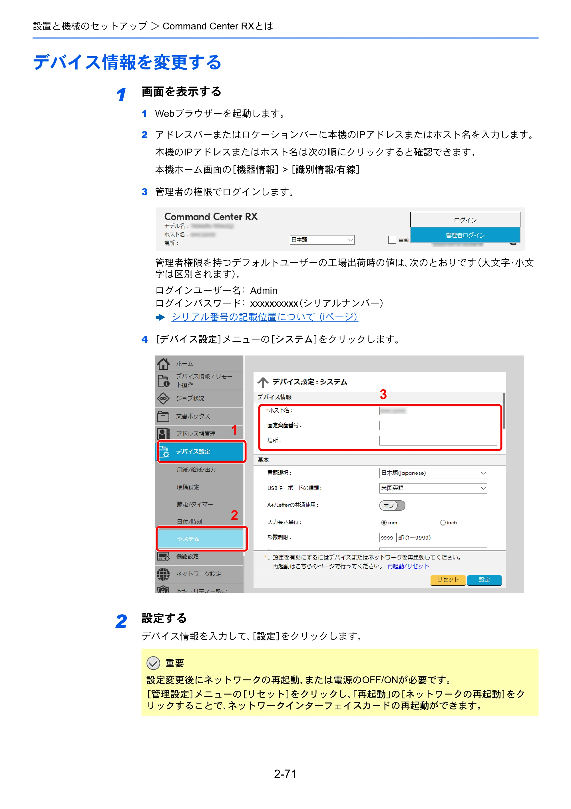The height and width of the screenshot is (809, 571).
Task: Open the シリアル番号の記載位置について link
Action: click(x=265, y=317)
